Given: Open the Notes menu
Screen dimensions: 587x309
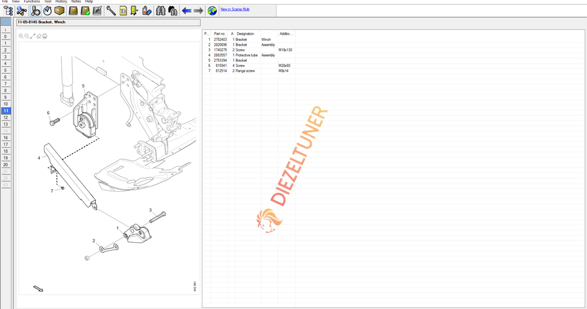Looking at the screenshot, I should pos(76,1).
